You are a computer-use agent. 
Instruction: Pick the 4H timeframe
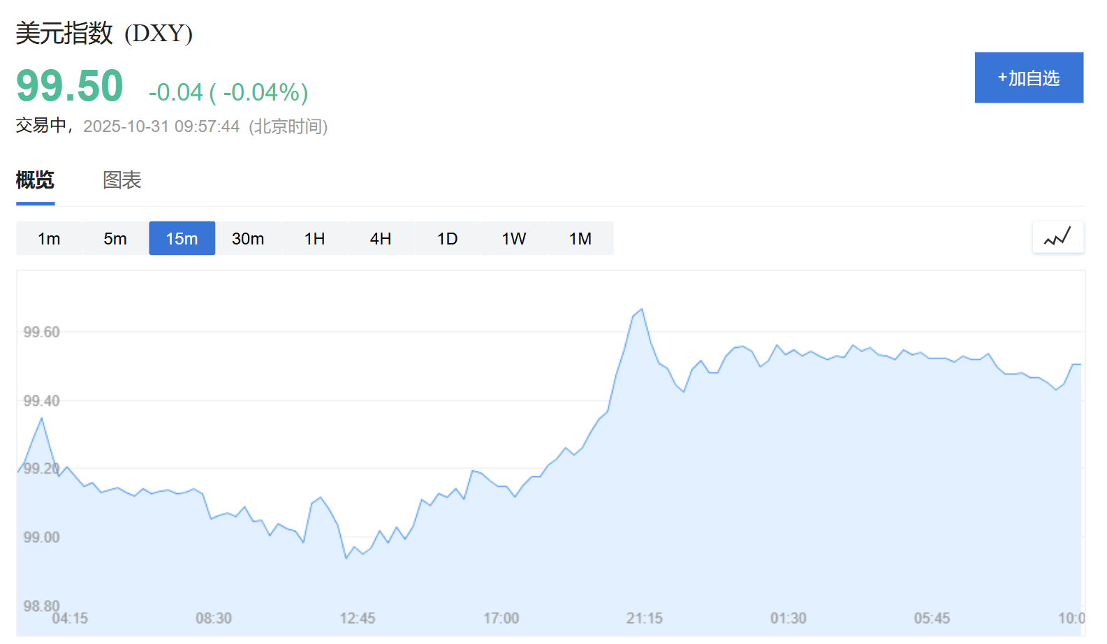(x=381, y=239)
